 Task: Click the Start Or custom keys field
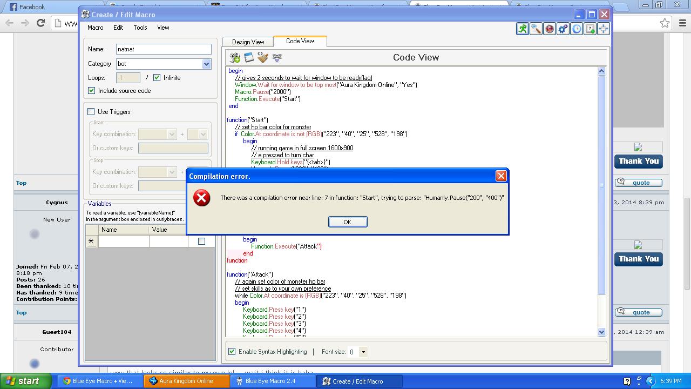pos(173,148)
